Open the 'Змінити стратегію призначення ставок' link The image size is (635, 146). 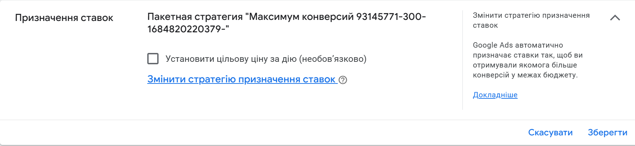coord(241,79)
